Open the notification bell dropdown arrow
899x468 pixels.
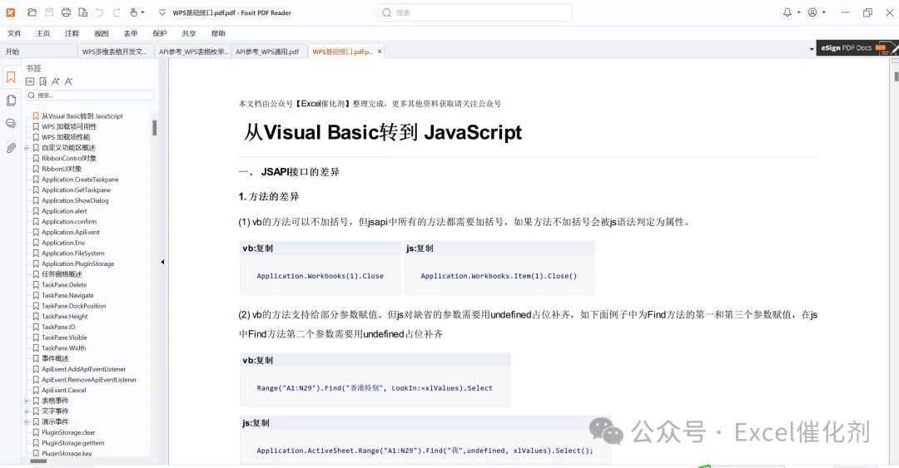(798, 12)
